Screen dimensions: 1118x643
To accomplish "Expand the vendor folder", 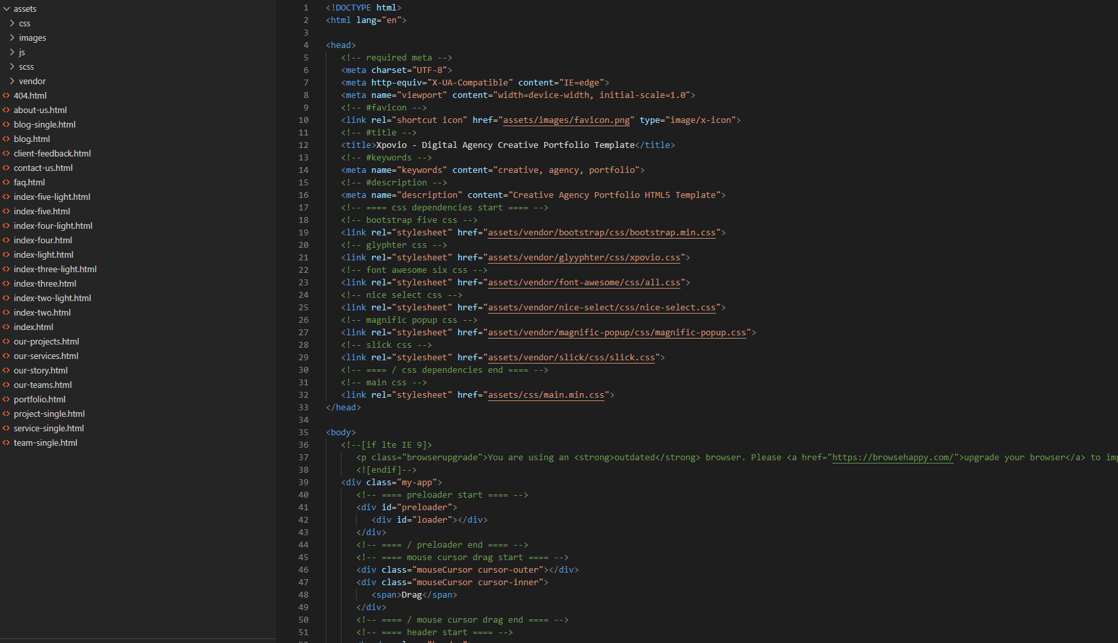I will [12, 81].
